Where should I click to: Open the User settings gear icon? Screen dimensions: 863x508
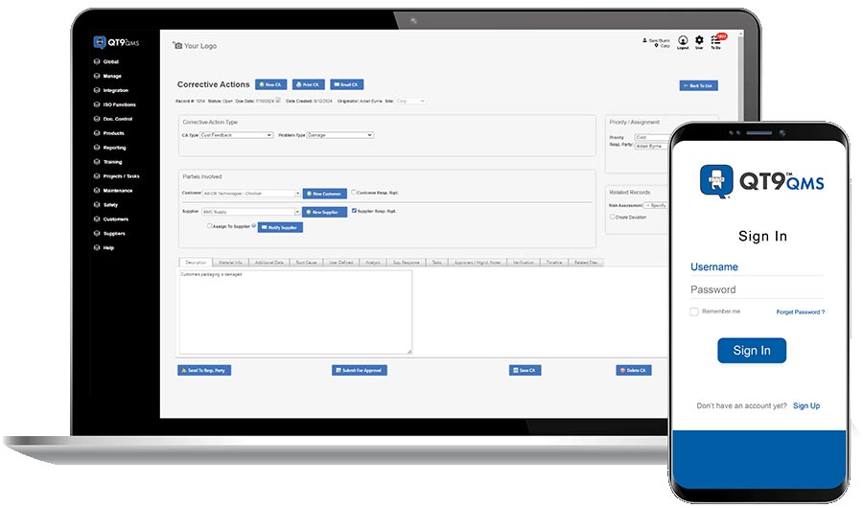[x=699, y=40]
